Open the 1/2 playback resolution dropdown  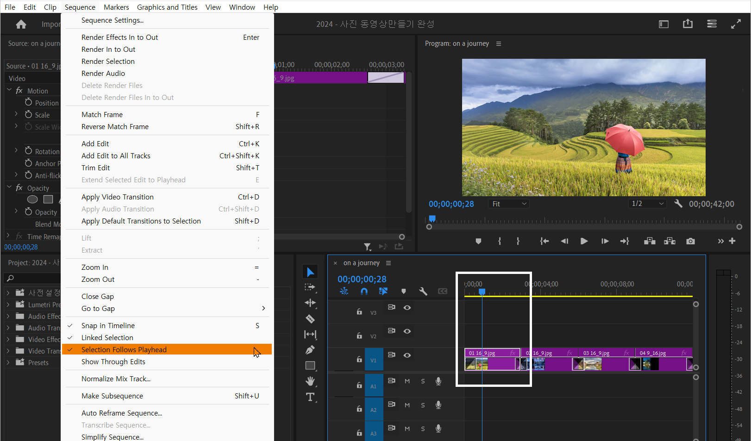click(x=648, y=204)
